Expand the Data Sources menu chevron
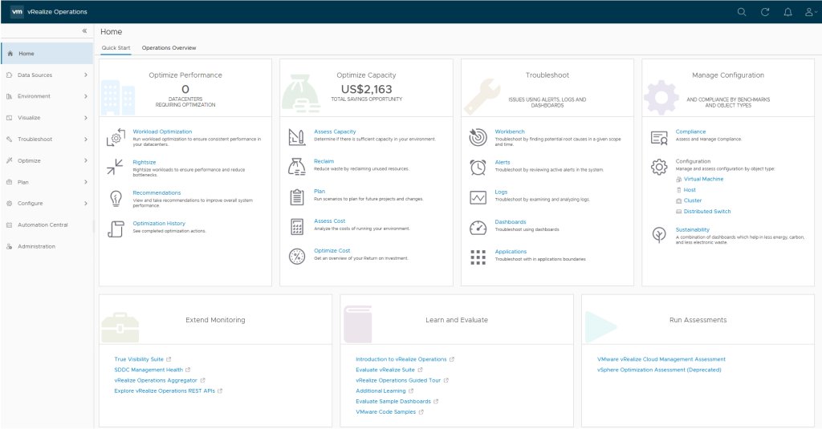Viewport: 822px width, 429px height. (x=85, y=75)
